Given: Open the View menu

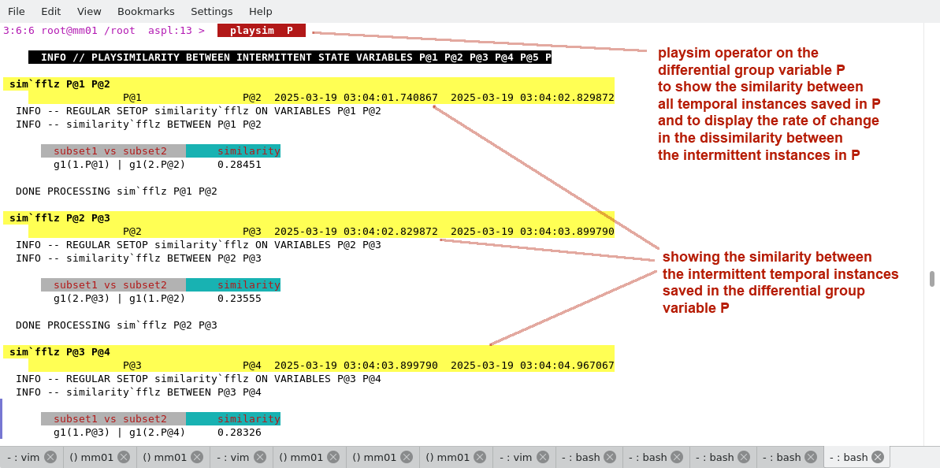Looking at the screenshot, I should pyautogui.click(x=89, y=11).
